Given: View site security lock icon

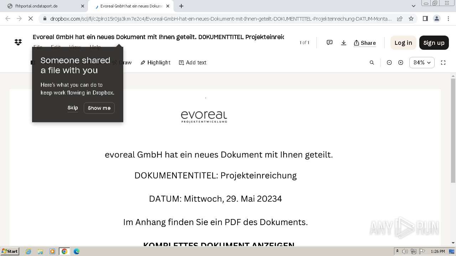Looking at the screenshot, I should (45, 19).
